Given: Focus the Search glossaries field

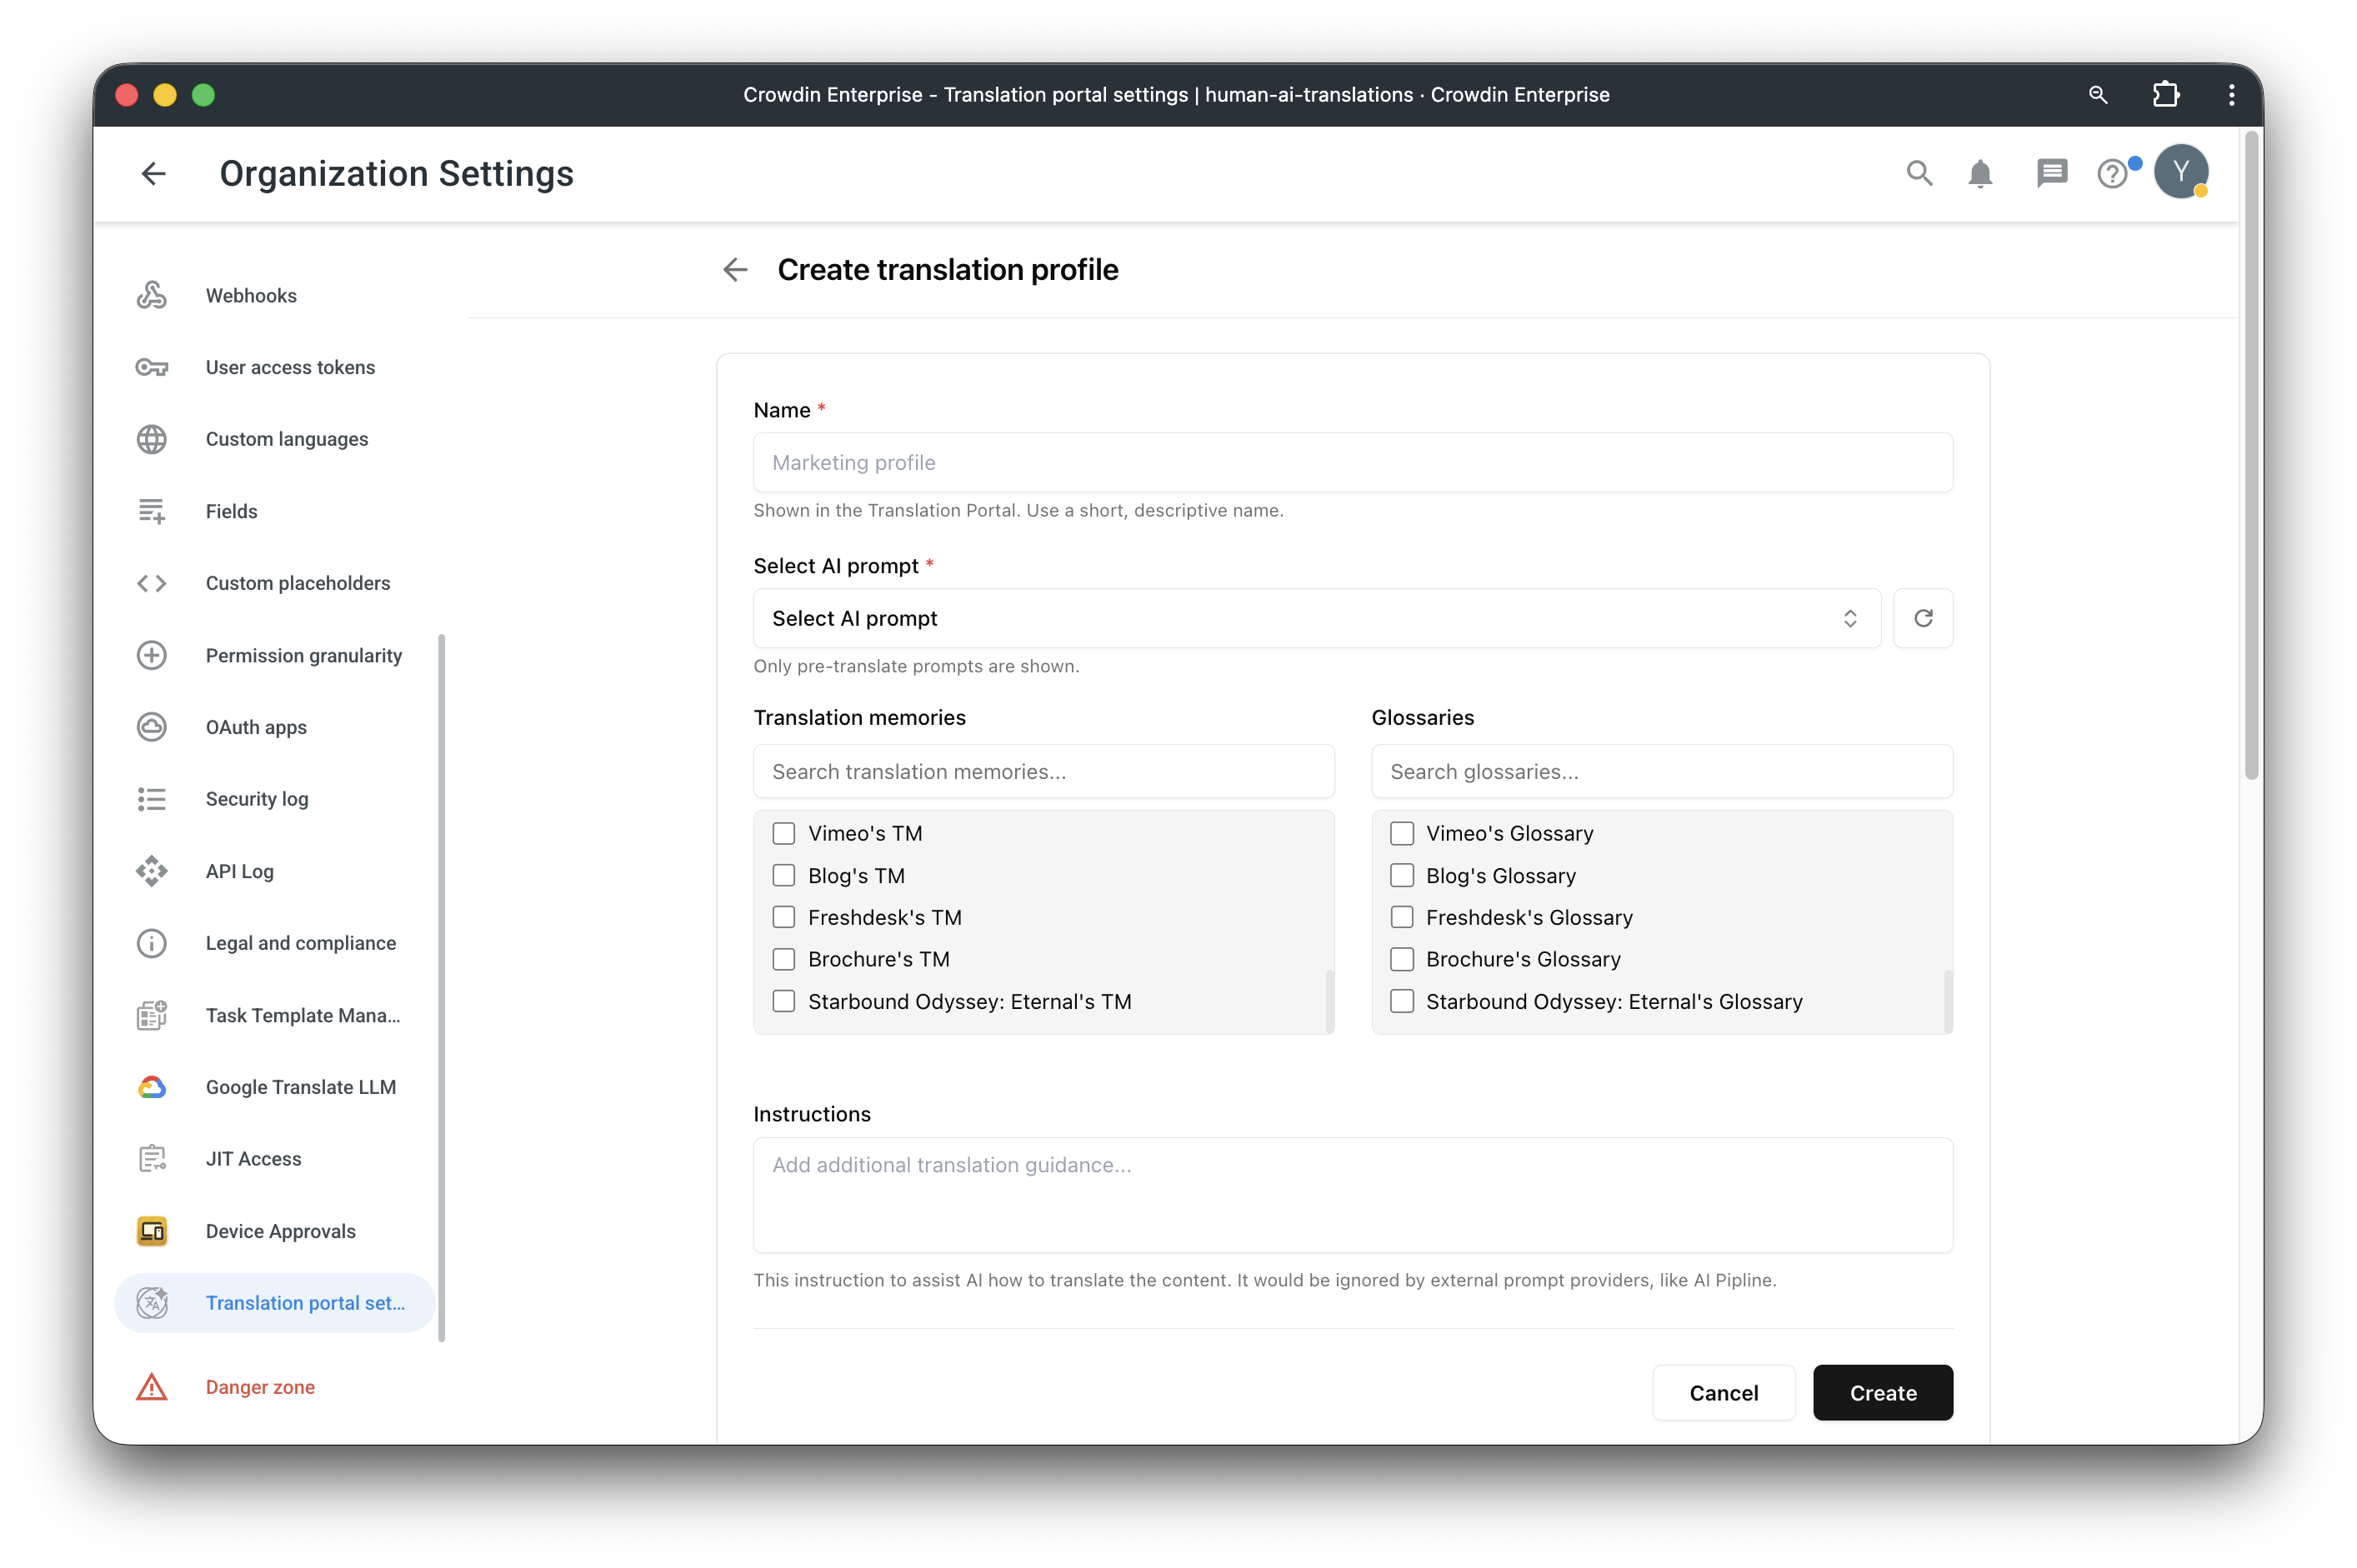Looking at the screenshot, I should pos(1662,771).
